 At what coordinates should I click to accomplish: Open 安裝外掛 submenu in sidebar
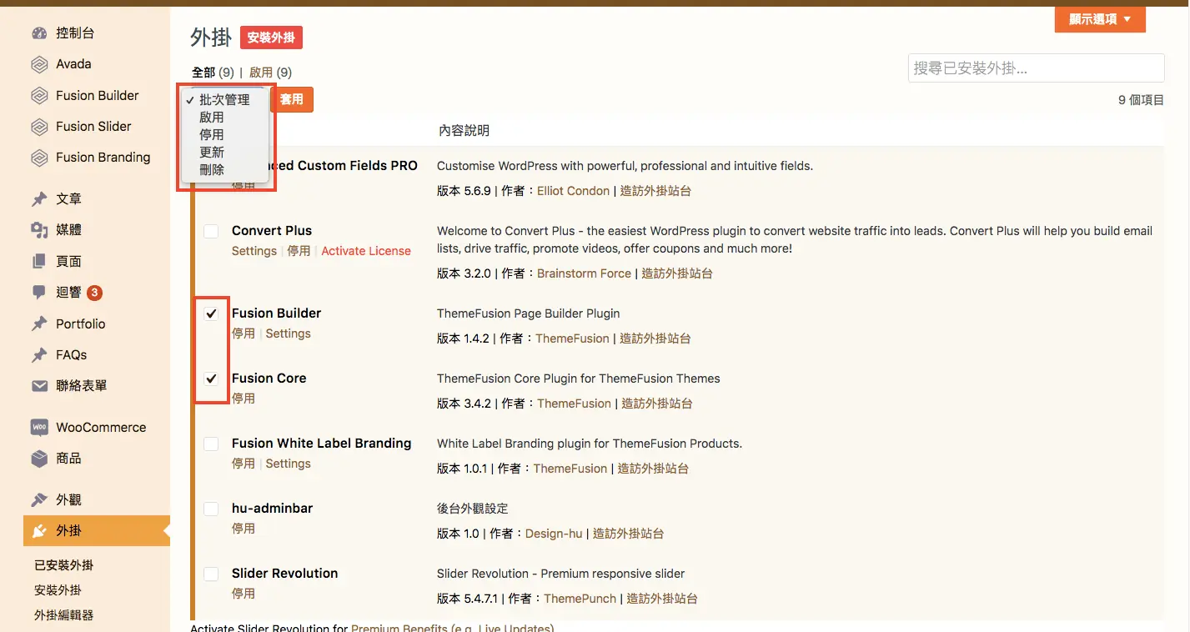coord(58,590)
